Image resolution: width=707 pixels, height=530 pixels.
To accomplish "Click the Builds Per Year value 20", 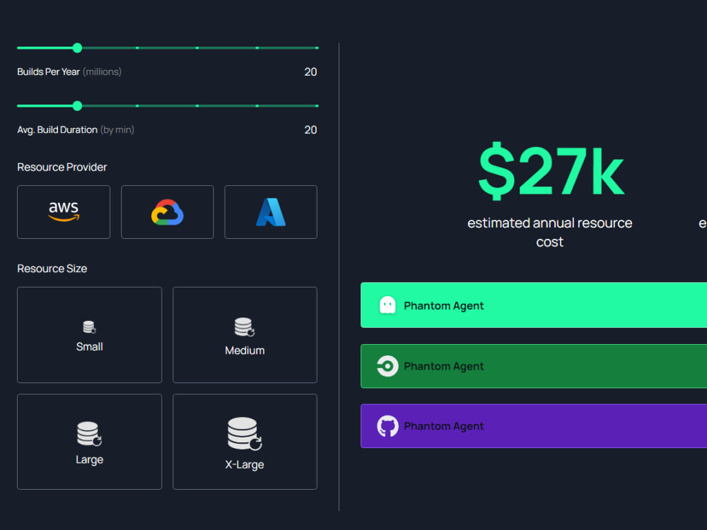I will point(310,72).
